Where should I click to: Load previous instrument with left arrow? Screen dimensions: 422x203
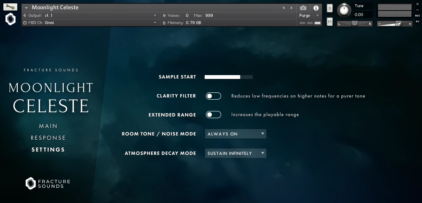[284, 8]
